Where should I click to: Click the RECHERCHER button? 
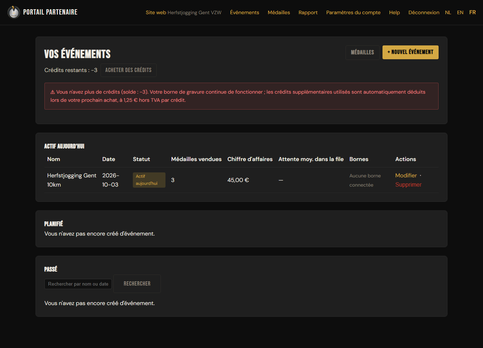click(137, 284)
